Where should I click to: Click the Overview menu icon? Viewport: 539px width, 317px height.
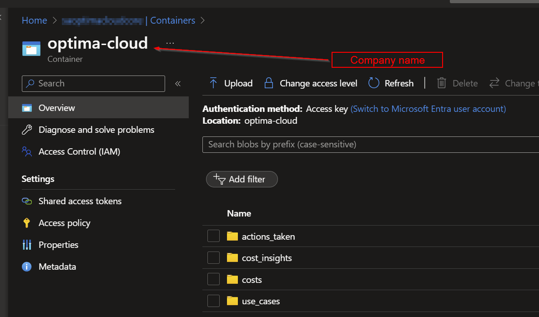tap(27, 108)
